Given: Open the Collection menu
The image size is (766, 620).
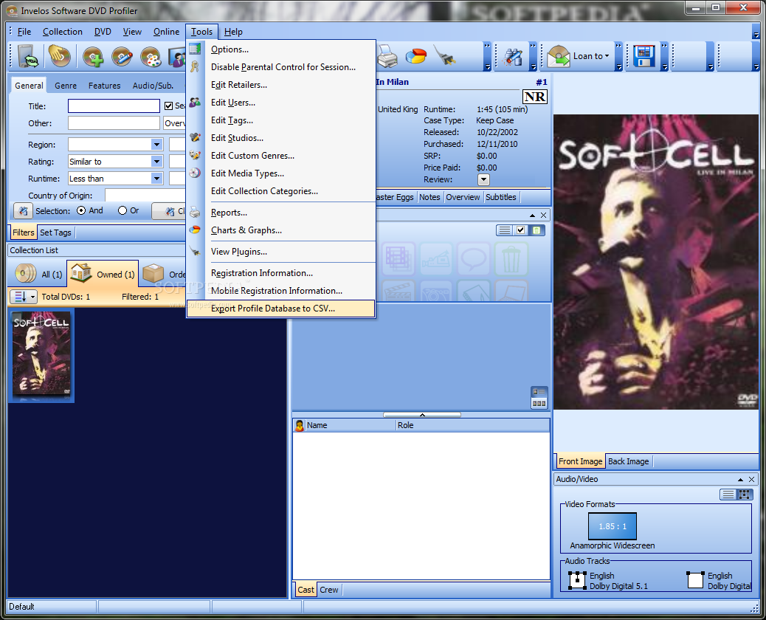Looking at the screenshot, I should coord(63,32).
